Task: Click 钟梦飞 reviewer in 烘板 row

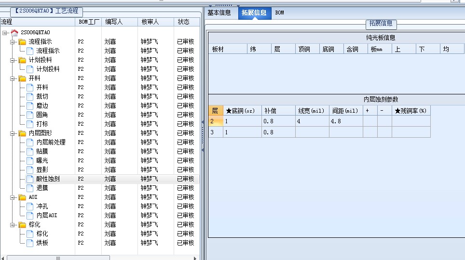Action: pos(149,243)
